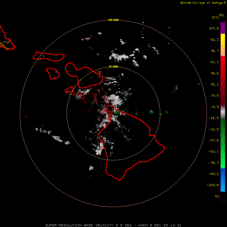
Task: Click the [KT] units label
Action: pos(215,17)
